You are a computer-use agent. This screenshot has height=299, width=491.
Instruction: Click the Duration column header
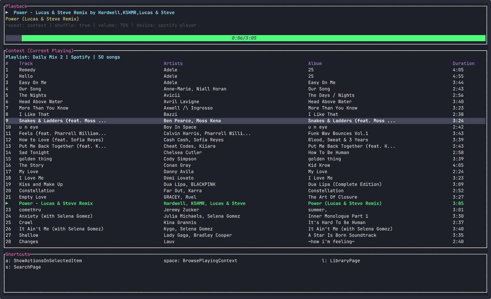[463, 63]
